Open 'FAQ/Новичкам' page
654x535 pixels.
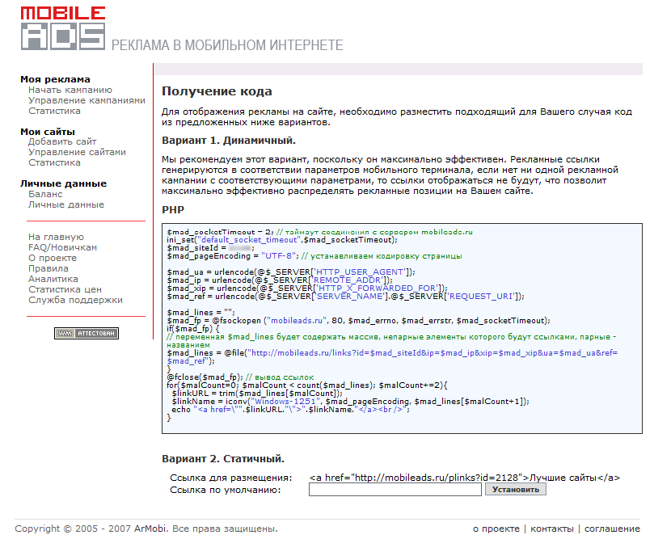62,247
